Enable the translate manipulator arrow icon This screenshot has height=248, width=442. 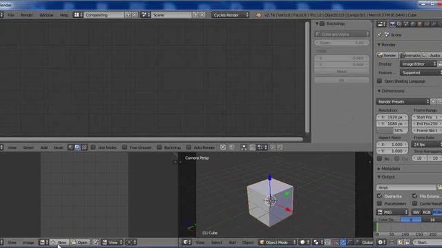343,242
